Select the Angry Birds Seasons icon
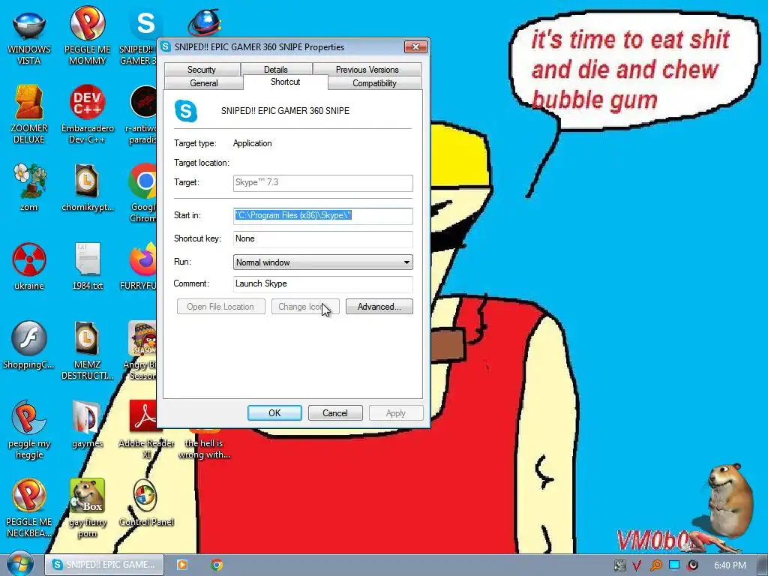The height and width of the screenshot is (576, 768). click(142, 350)
